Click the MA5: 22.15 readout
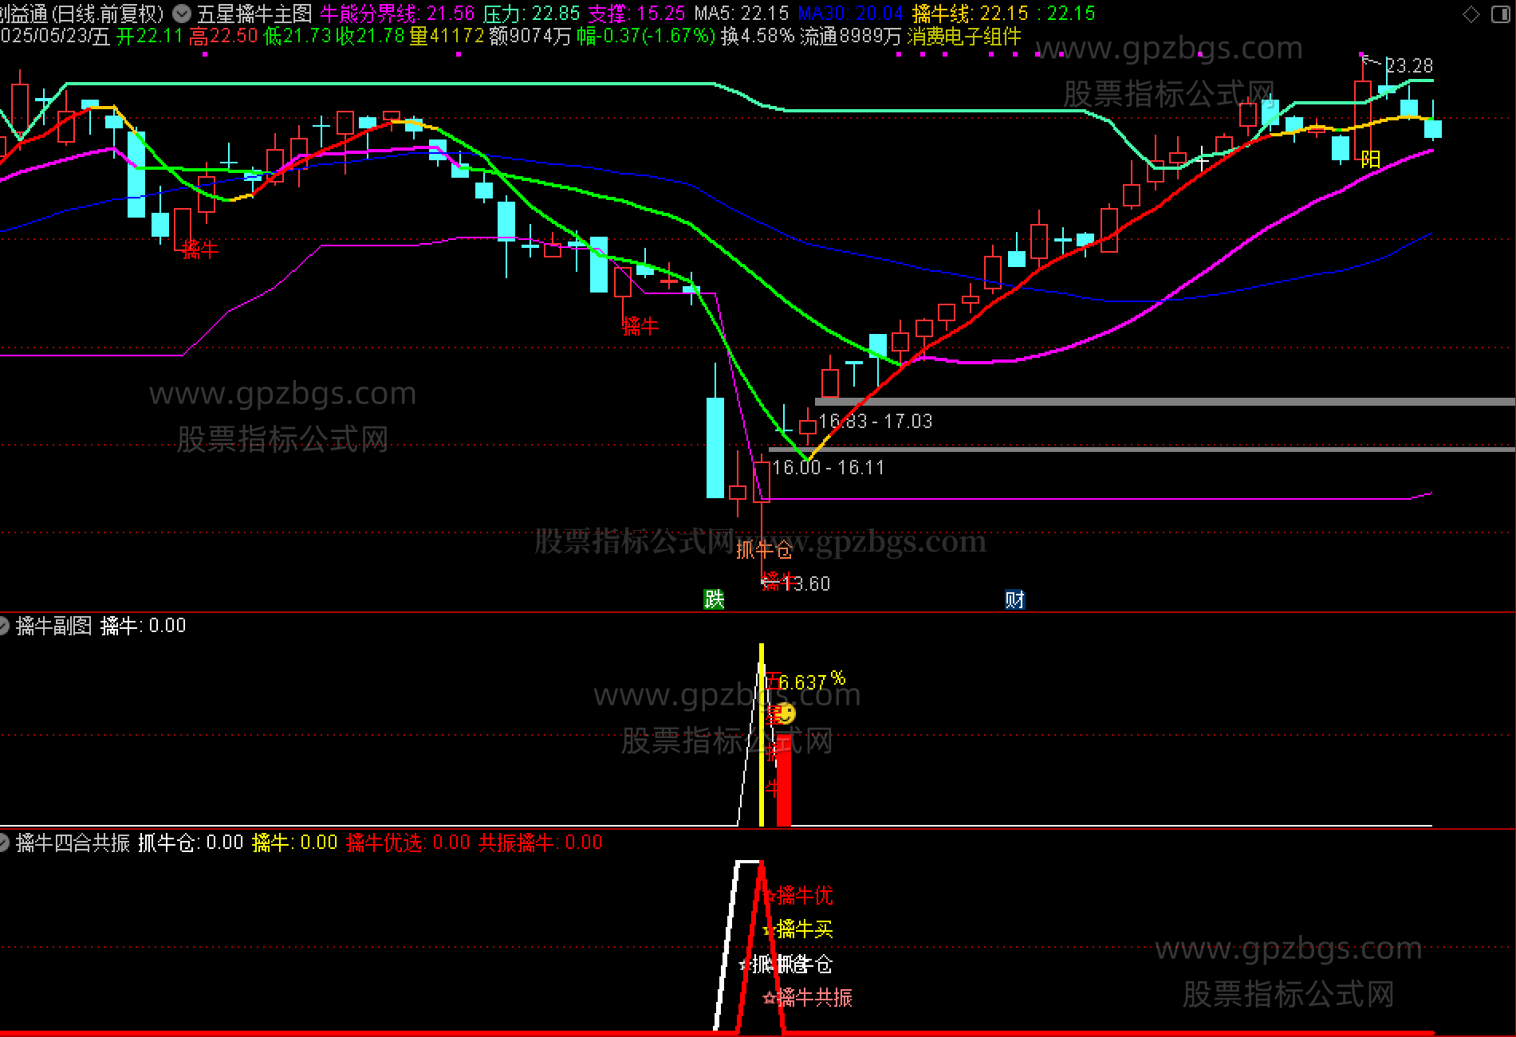 741,14
